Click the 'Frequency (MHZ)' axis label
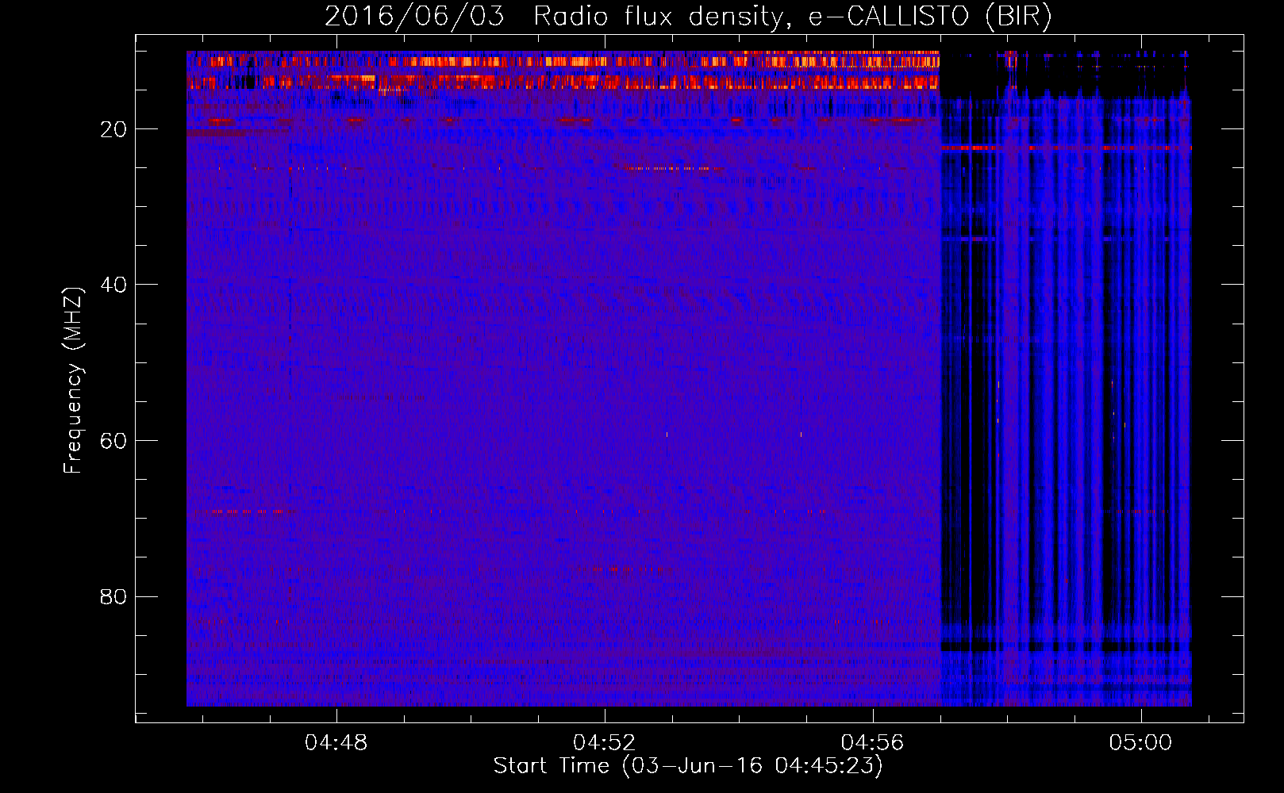This screenshot has width=1284, height=793. (72, 381)
